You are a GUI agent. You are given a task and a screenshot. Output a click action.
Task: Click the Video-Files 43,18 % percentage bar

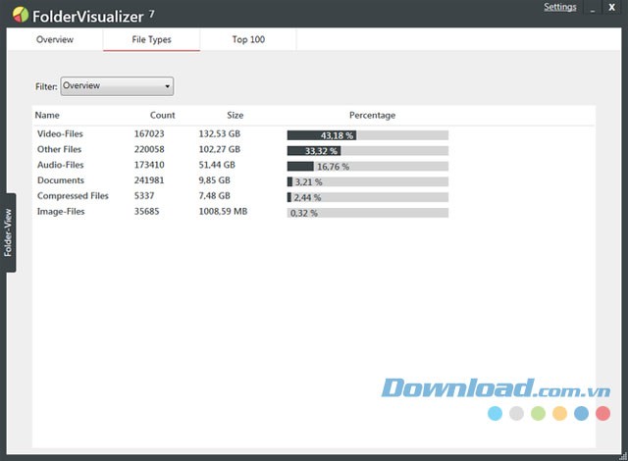tap(367, 135)
